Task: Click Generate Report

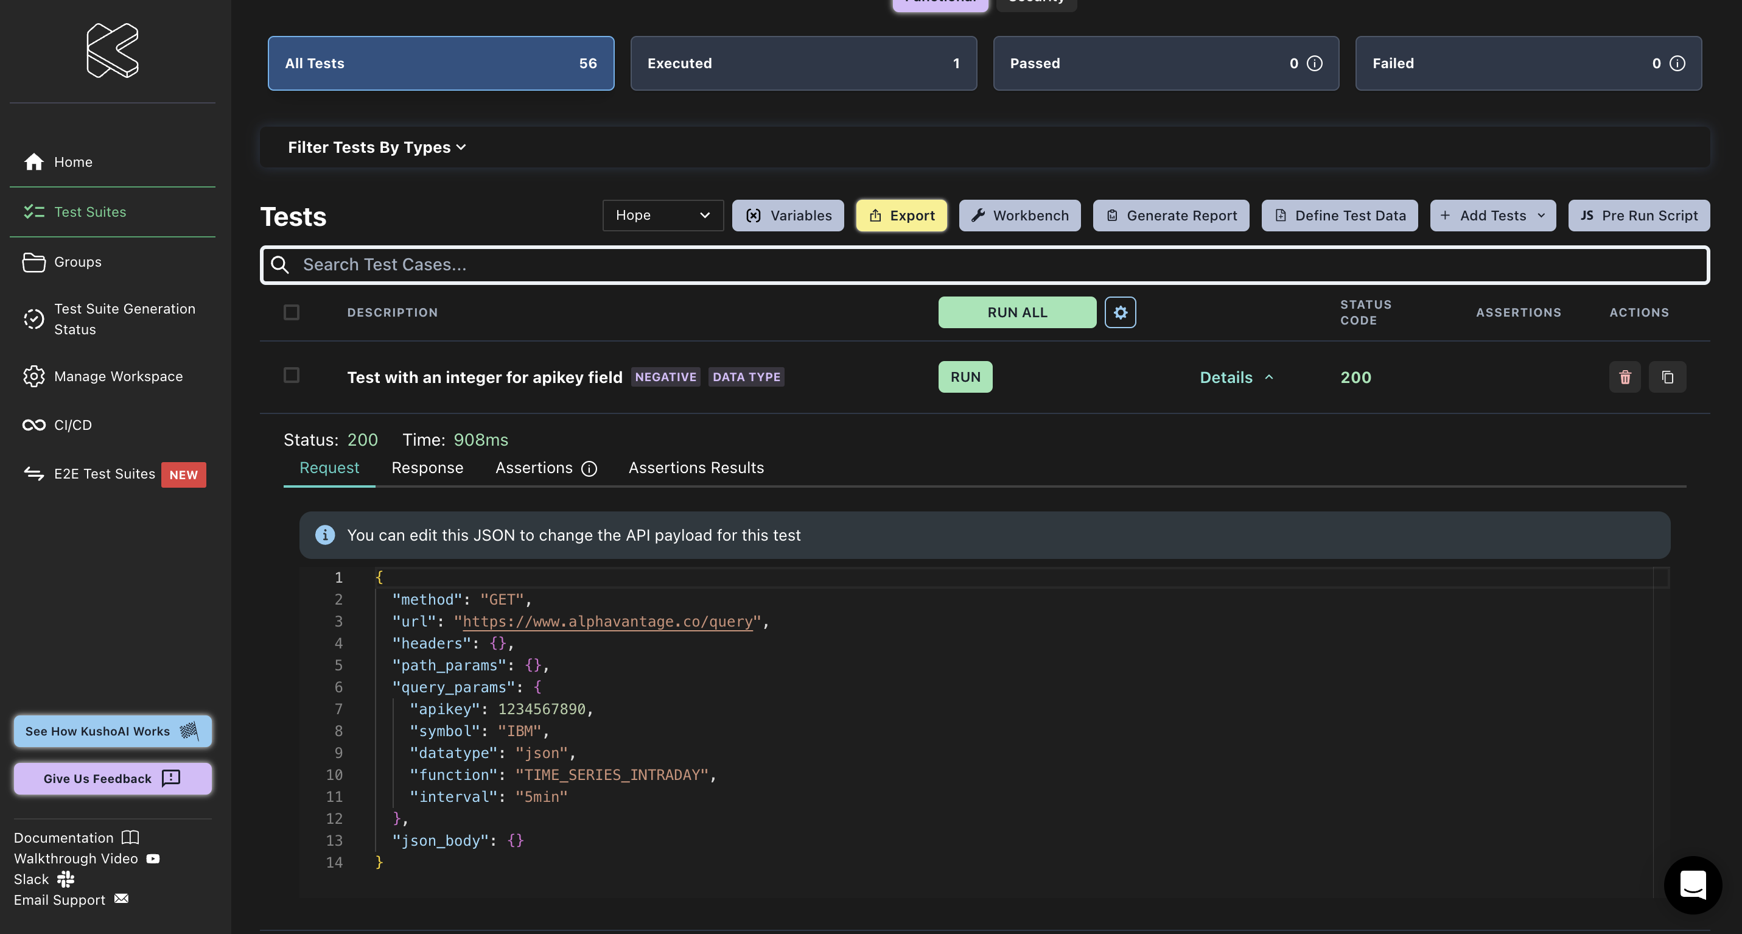Action: pos(1171,216)
